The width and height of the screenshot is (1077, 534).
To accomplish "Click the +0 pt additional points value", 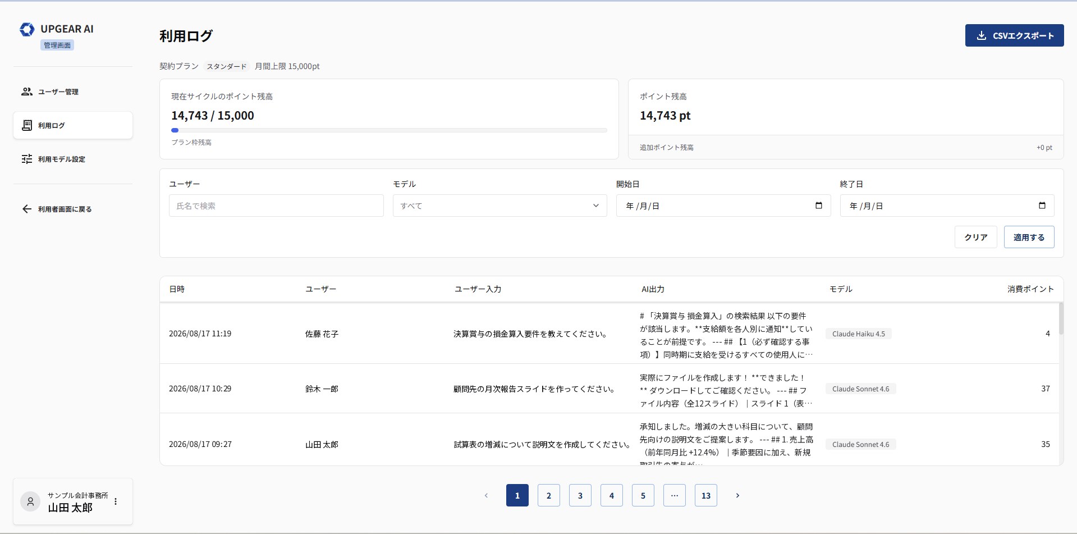I will (1044, 147).
